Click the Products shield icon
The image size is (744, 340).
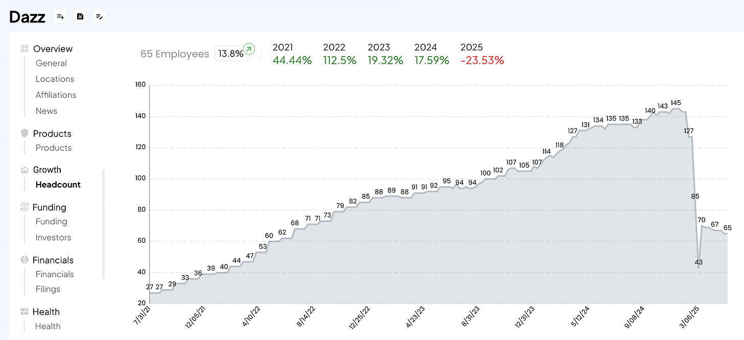24,133
